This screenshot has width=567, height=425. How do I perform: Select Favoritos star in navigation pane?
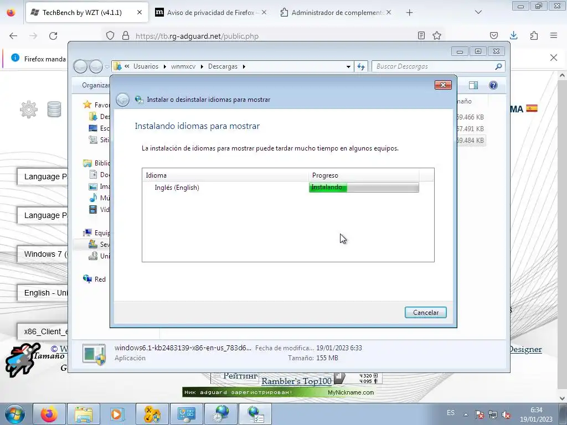[x=87, y=105]
